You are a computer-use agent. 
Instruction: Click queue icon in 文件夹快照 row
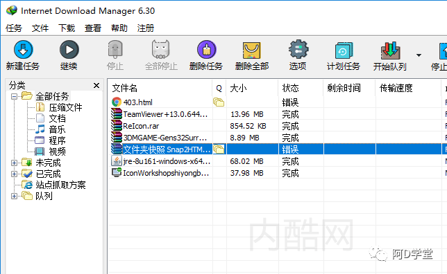219,149
